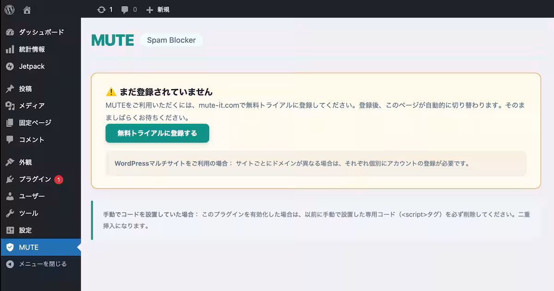This screenshot has width=554, height=291.
Task: Open the comments bubble icon in the admin bar
Action: 125,9
